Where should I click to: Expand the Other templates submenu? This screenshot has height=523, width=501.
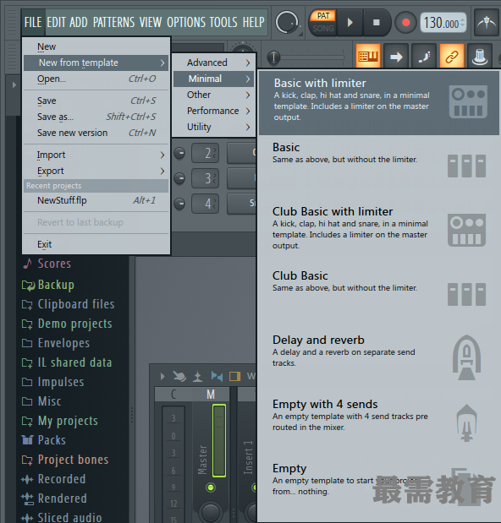pos(214,95)
